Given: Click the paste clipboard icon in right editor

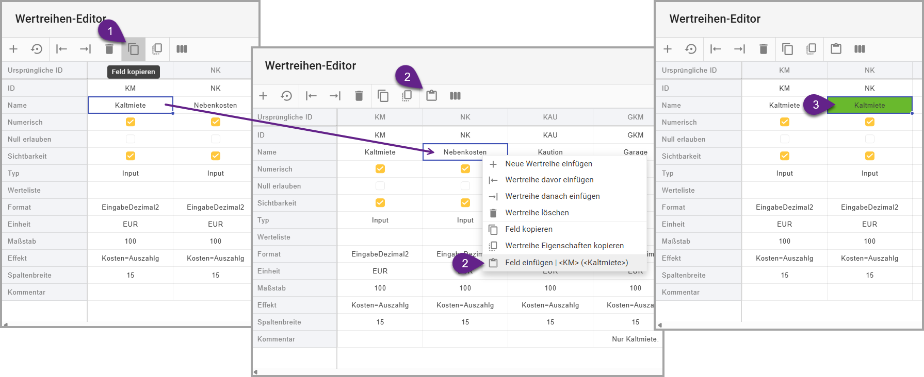Looking at the screenshot, I should click(836, 48).
